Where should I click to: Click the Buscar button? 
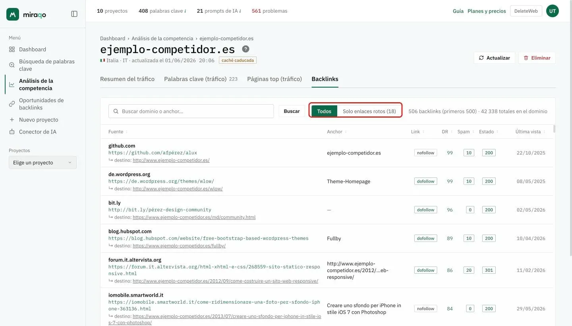[292, 111]
